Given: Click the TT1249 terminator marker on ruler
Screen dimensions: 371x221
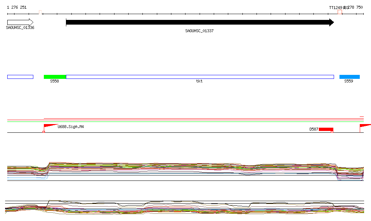Looking at the screenshot, I should click(x=339, y=12).
